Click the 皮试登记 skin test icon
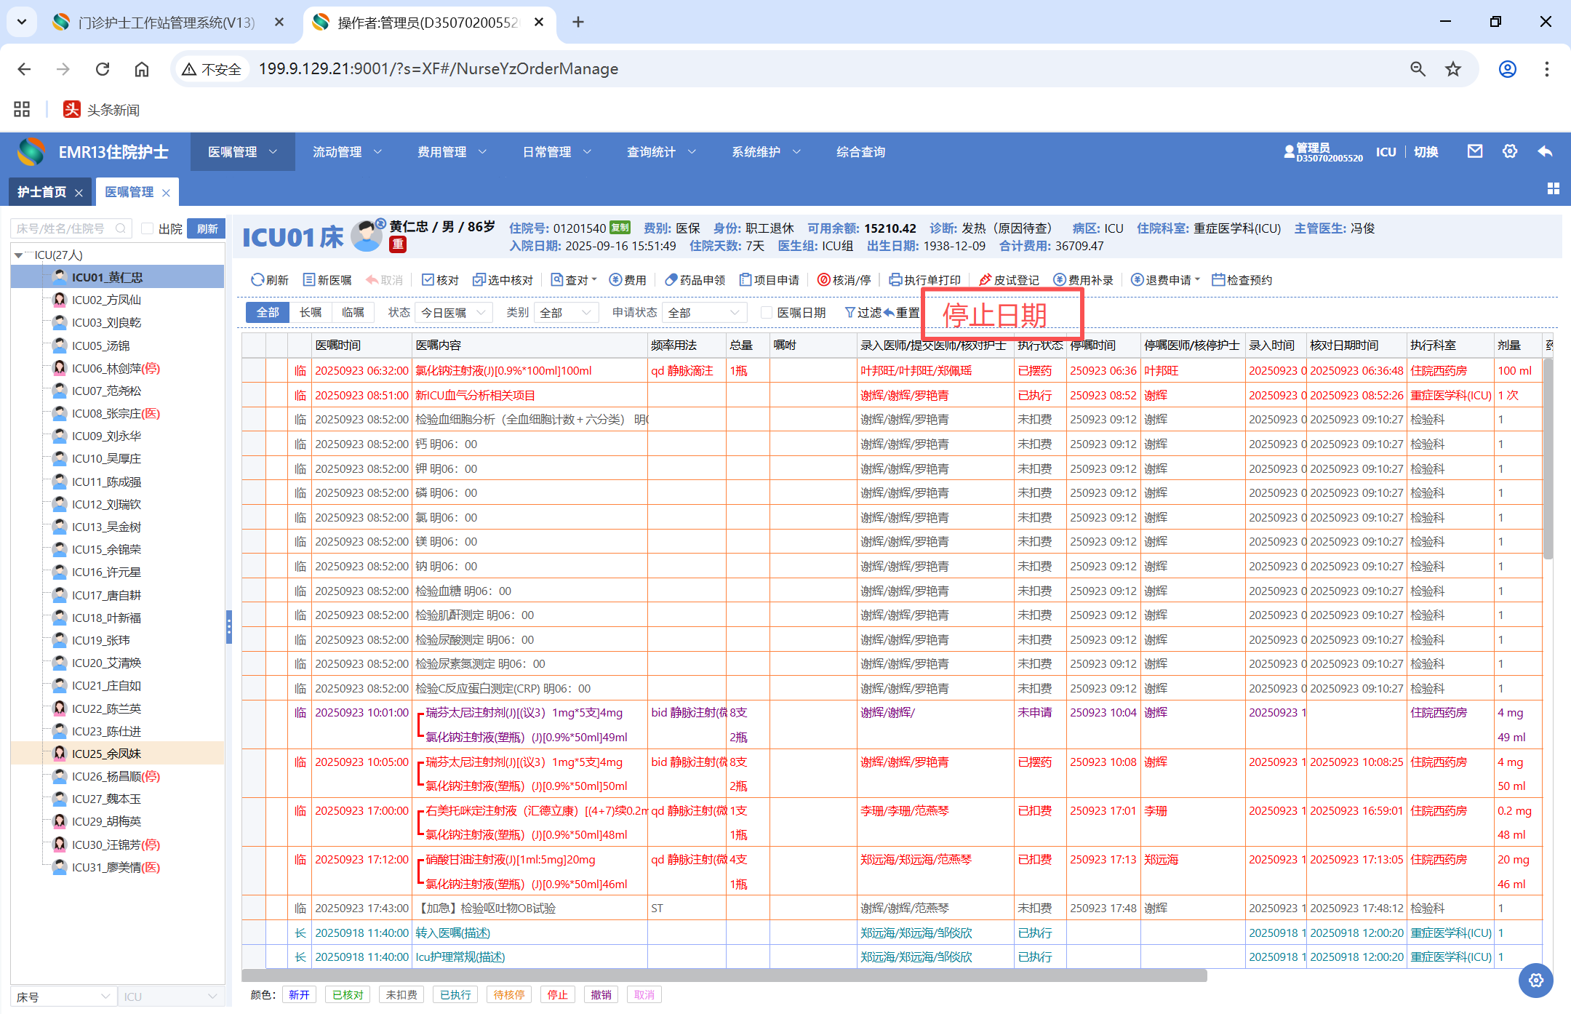The width and height of the screenshot is (1571, 1014). (986, 280)
